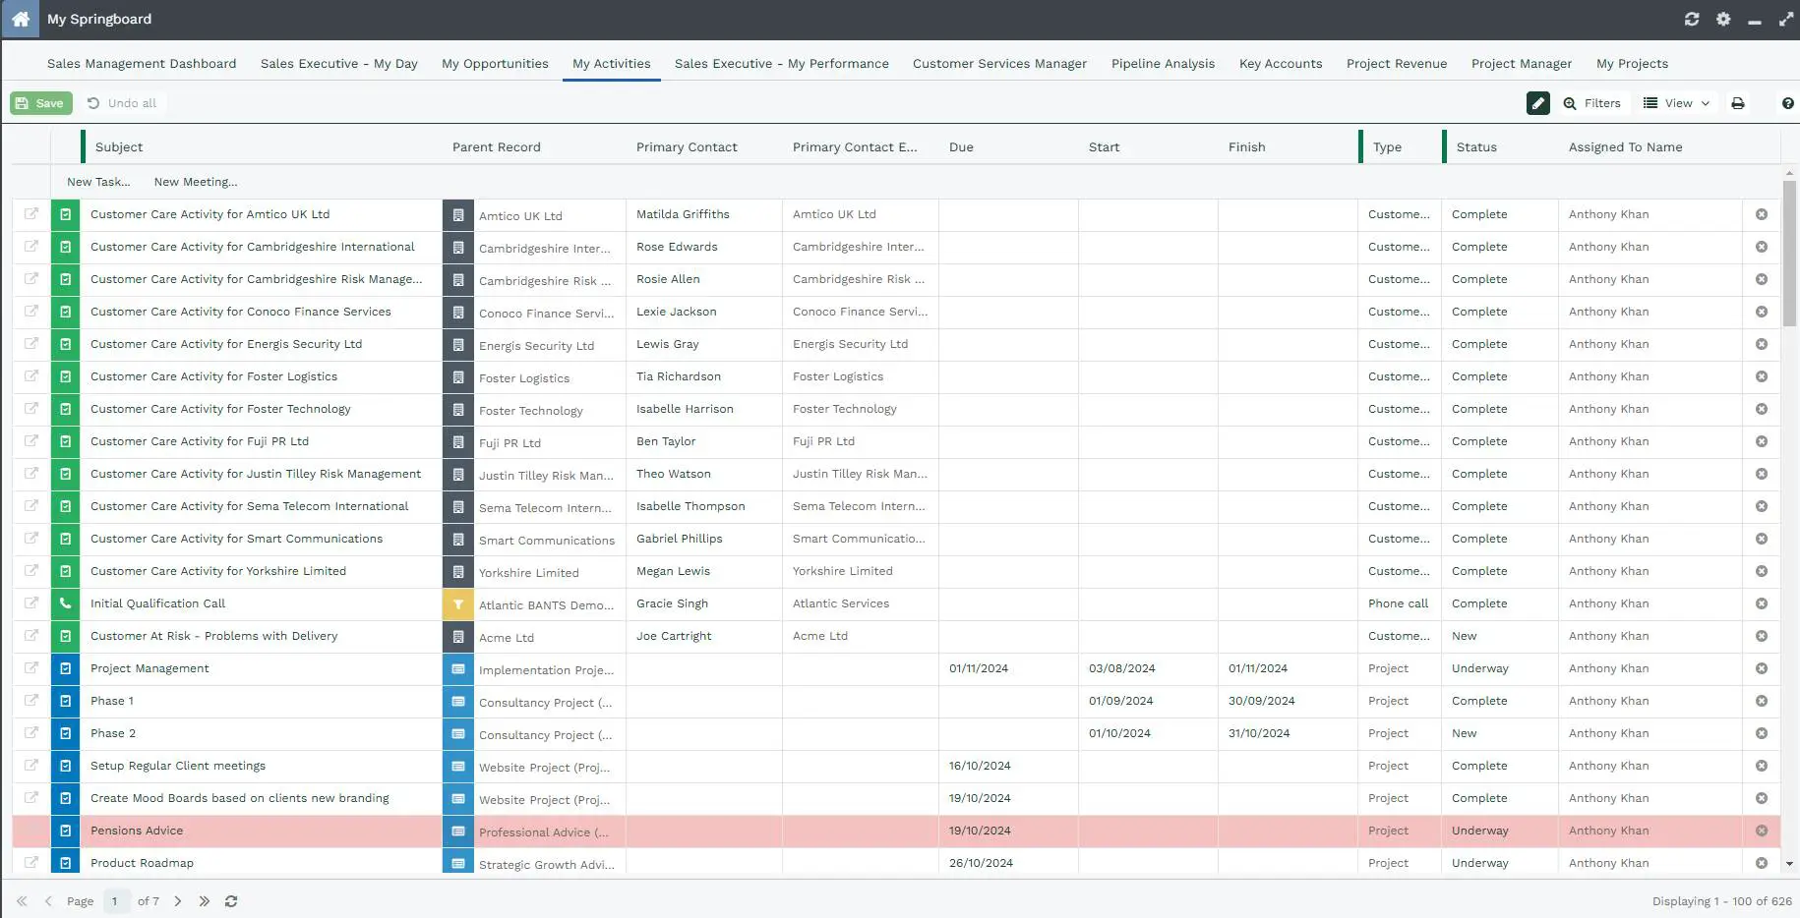
Task: Click the refresh icon in header
Action: [1692, 20]
